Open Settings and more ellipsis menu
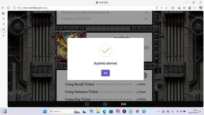 [195, 8]
